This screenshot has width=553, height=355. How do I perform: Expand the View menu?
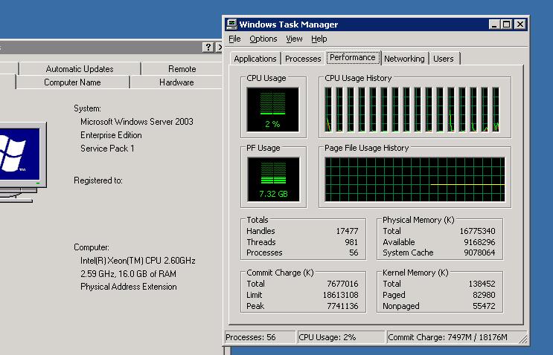[x=294, y=39]
